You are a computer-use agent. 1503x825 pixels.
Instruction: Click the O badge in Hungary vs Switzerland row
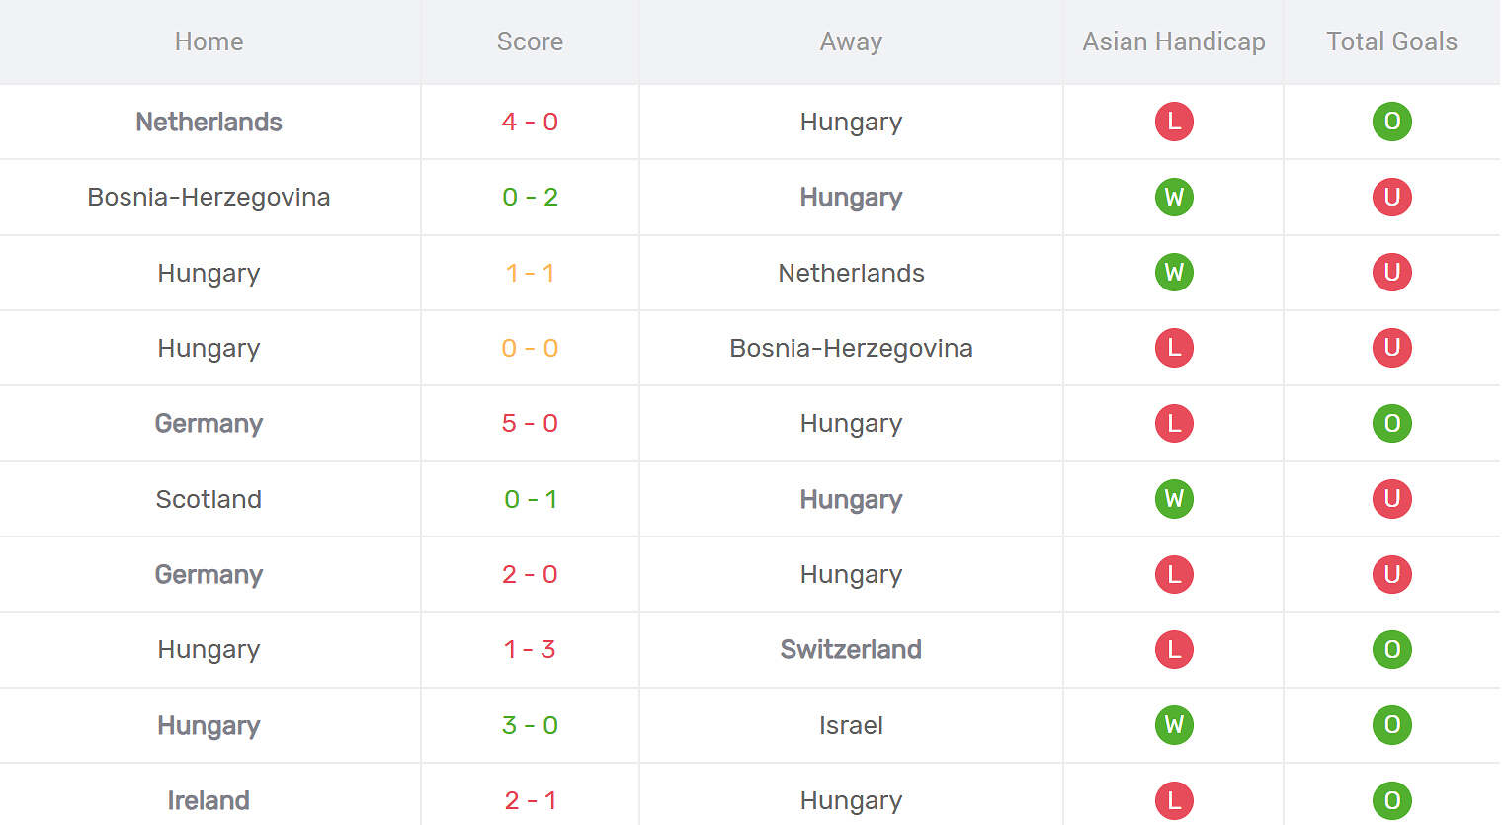pos(1391,649)
